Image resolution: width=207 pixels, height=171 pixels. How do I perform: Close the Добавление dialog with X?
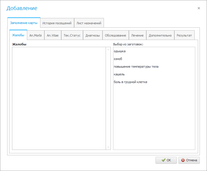pos(199,8)
